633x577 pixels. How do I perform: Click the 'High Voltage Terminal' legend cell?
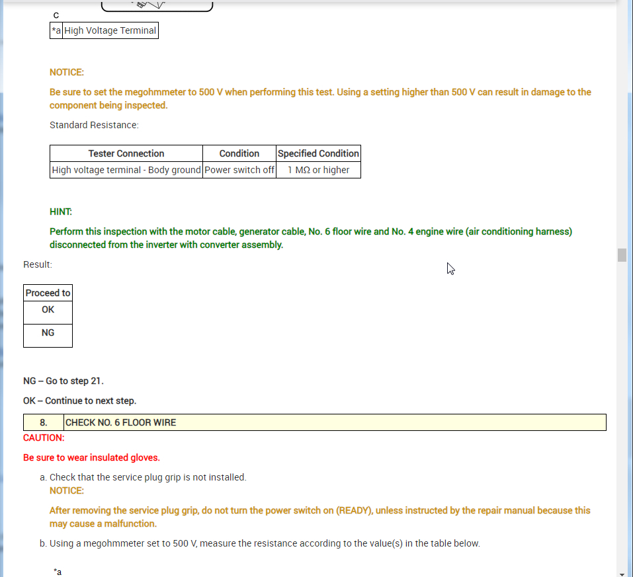(110, 30)
